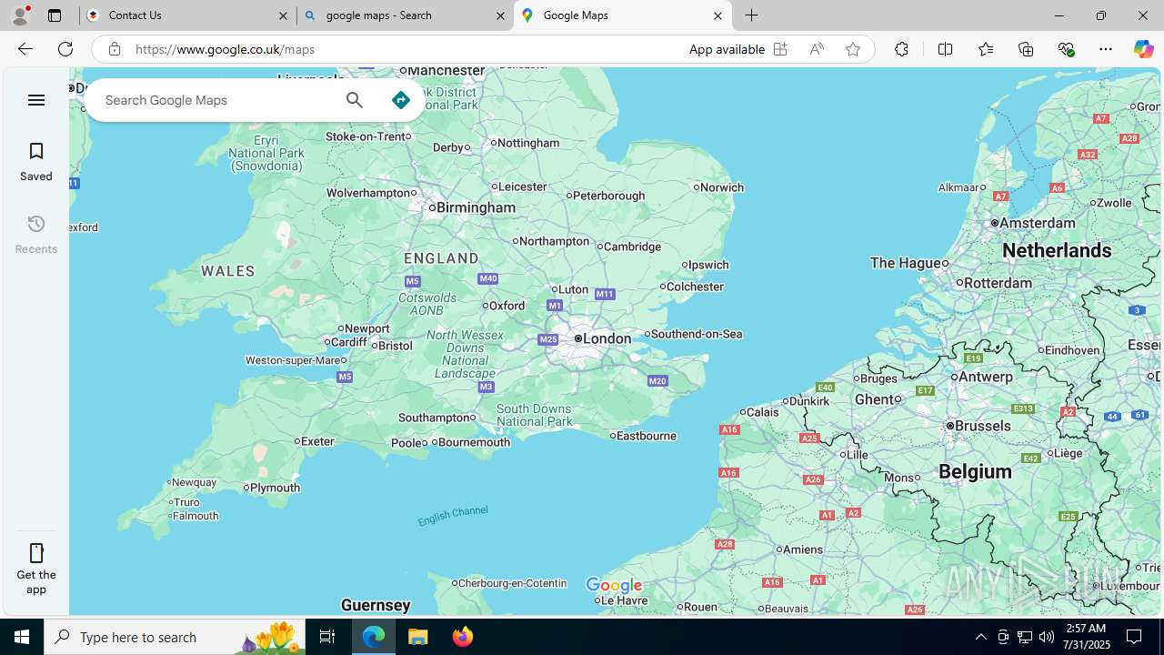The width and height of the screenshot is (1164, 655).
Task: Focus the Search Google Maps field
Action: 214,100
